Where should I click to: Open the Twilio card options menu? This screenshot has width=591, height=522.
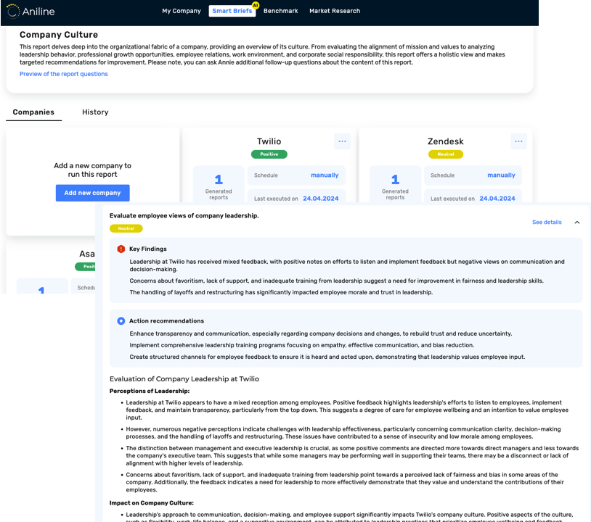point(342,141)
